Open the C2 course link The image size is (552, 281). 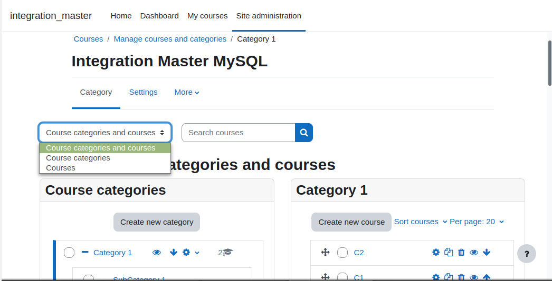(x=359, y=253)
